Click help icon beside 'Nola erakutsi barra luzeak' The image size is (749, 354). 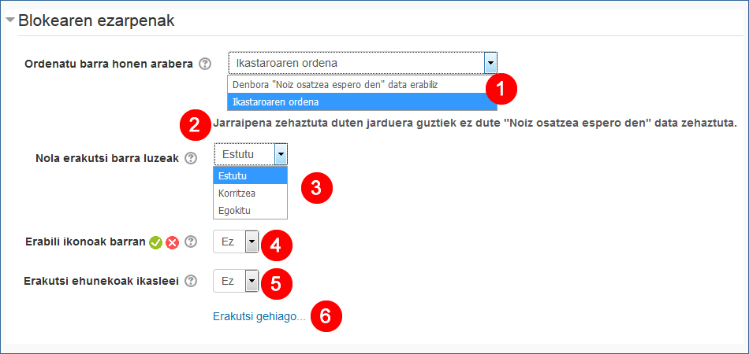point(190,158)
